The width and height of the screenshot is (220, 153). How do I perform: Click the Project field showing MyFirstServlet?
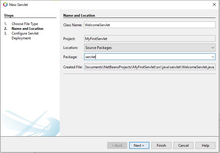149,39
